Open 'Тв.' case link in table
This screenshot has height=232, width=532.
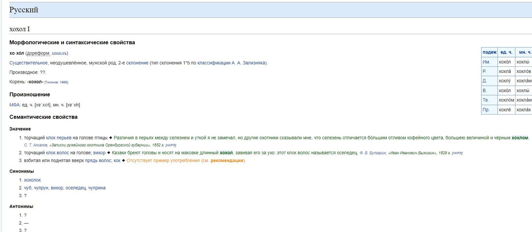(485, 100)
